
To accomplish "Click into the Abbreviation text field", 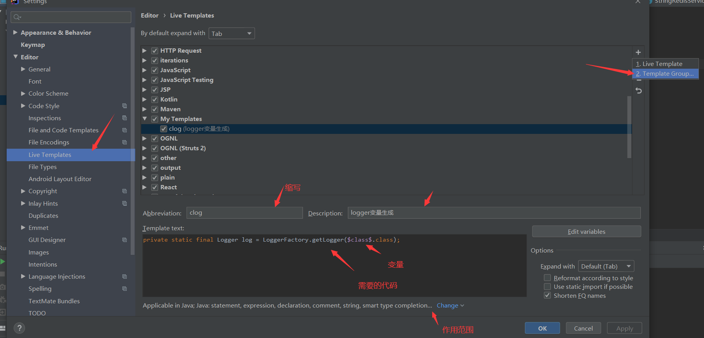I will [x=244, y=213].
